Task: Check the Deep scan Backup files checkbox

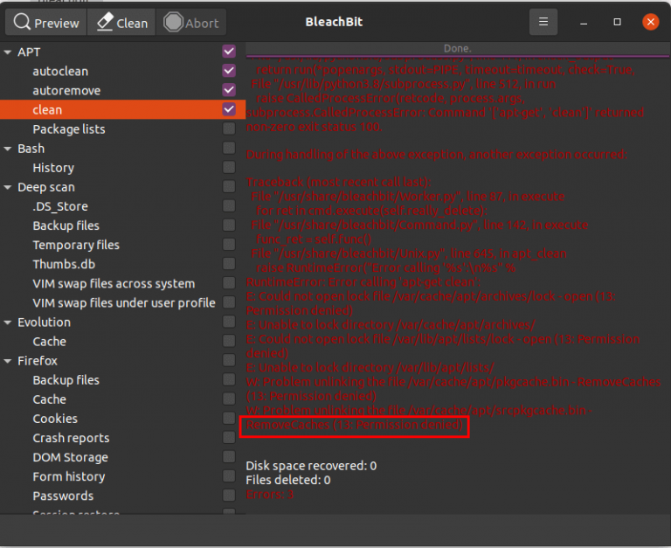Action: coord(229,225)
